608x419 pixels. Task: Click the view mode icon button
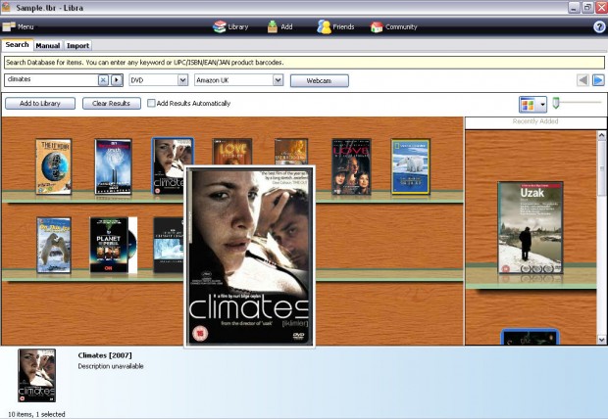pos(528,105)
